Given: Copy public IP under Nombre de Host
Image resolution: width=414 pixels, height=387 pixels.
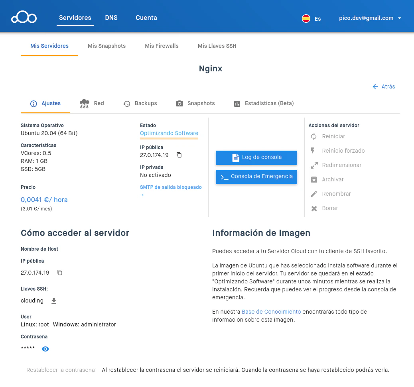Looking at the screenshot, I should pyautogui.click(x=60, y=273).
